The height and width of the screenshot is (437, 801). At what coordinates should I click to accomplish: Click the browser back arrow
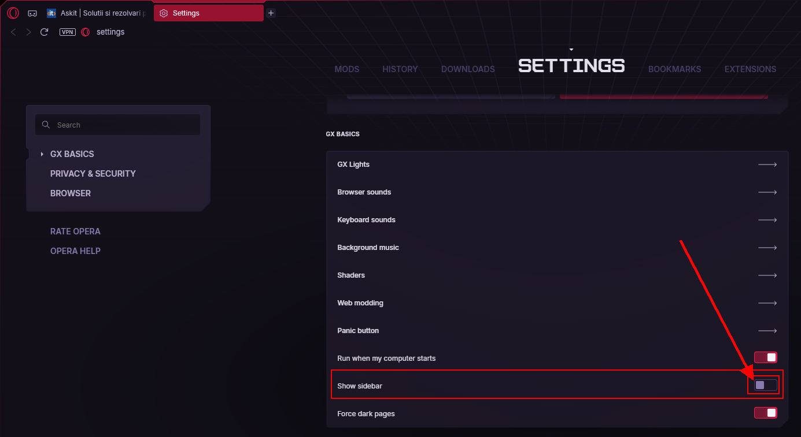[x=14, y=32]
